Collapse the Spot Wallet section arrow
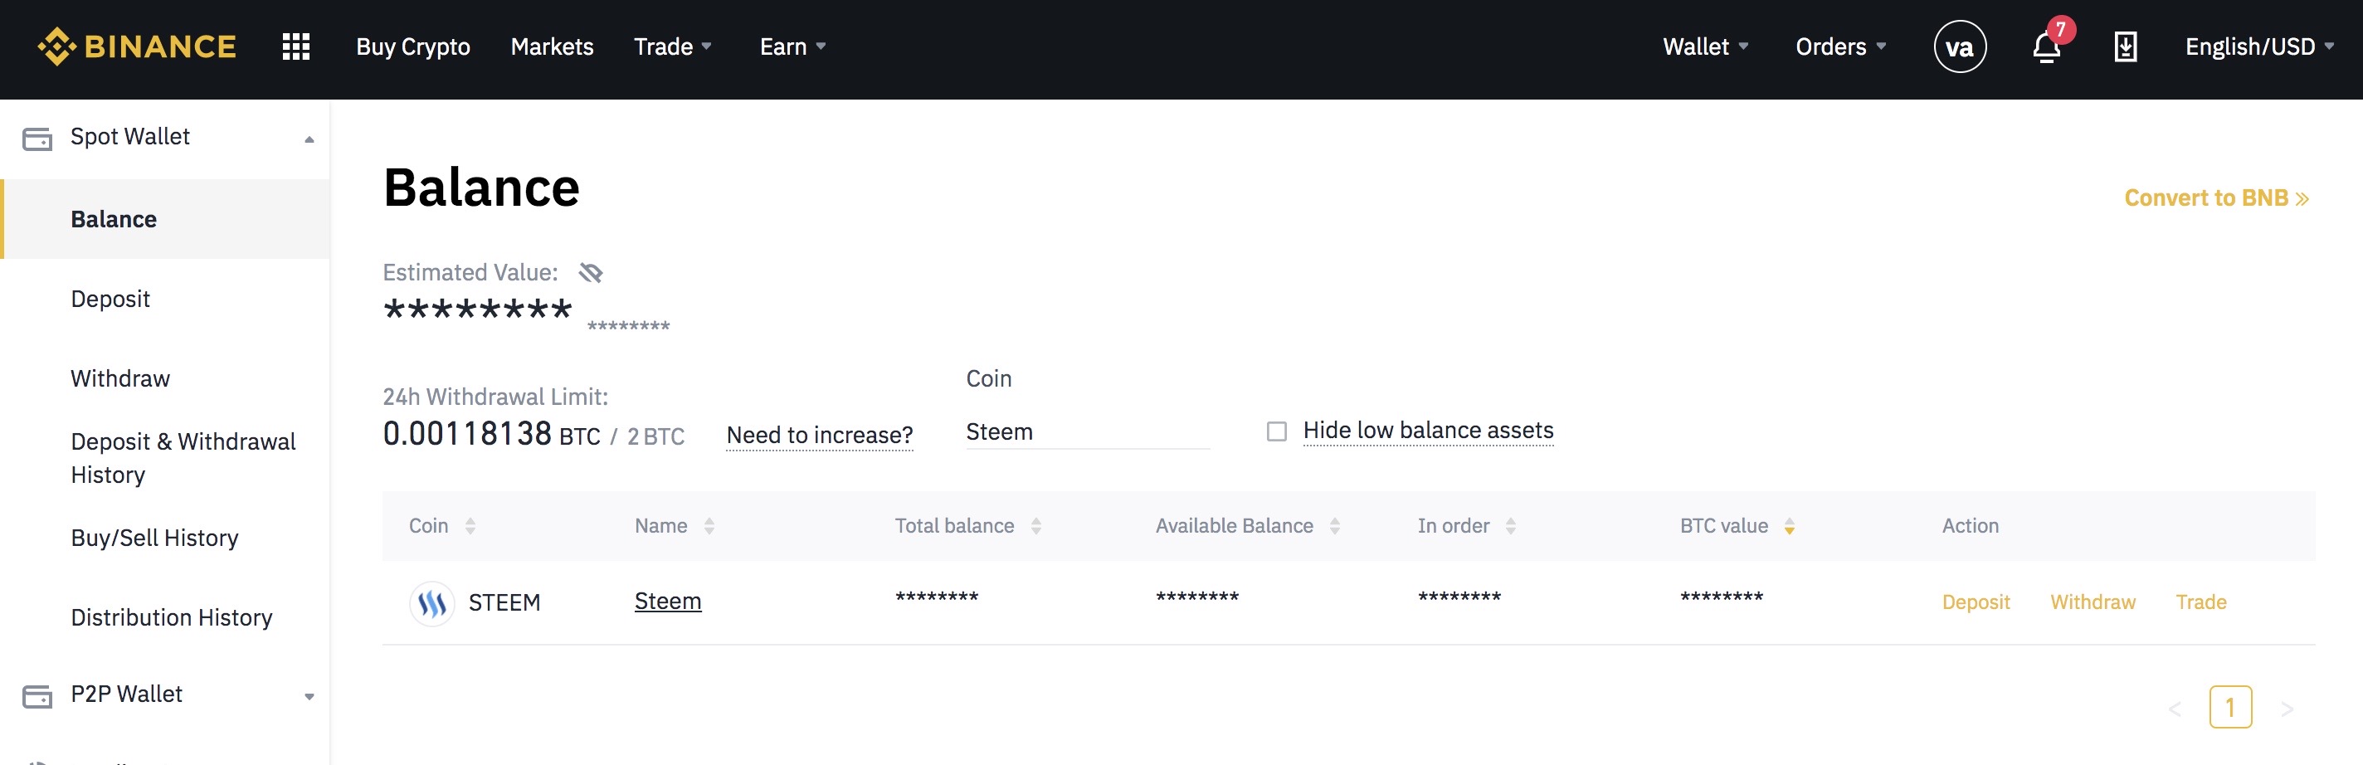2363x765 pixels. pyautogui.click(x=309, y=139)
